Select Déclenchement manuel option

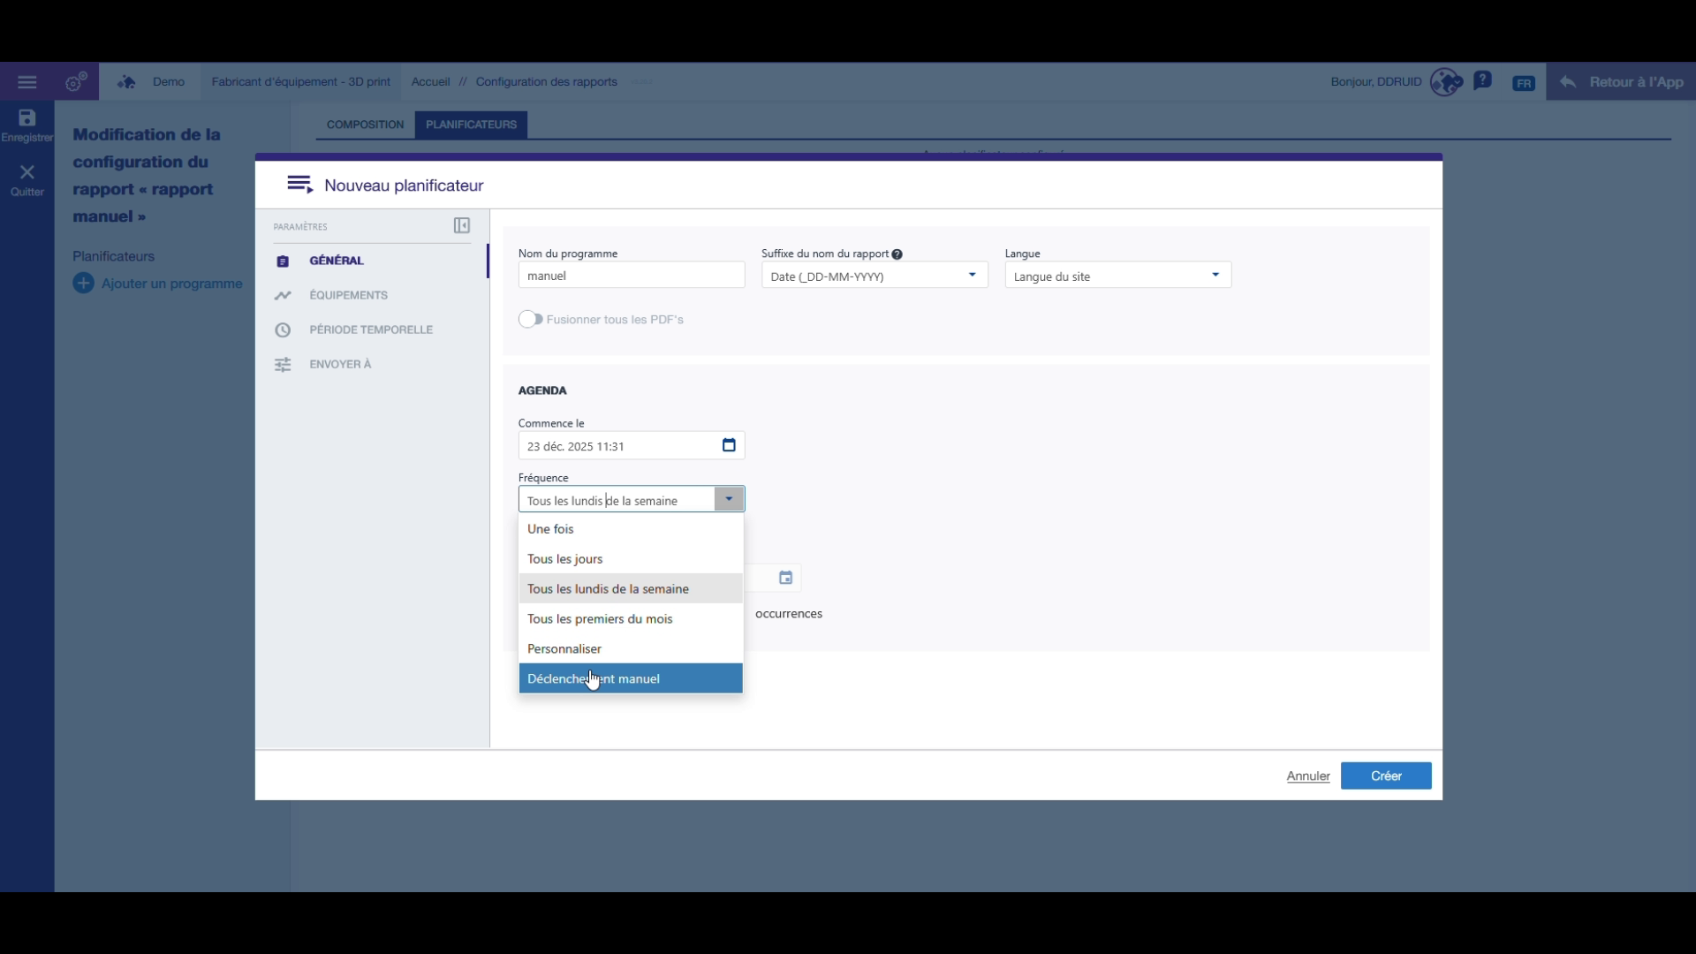631,678
